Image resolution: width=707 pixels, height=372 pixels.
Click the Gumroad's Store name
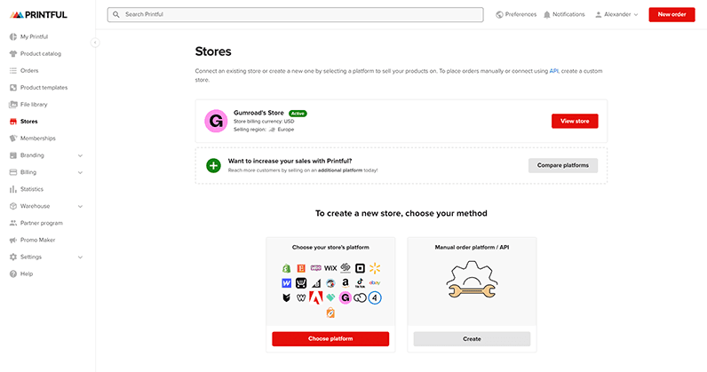pyautogui.click(x=258, y=113)
